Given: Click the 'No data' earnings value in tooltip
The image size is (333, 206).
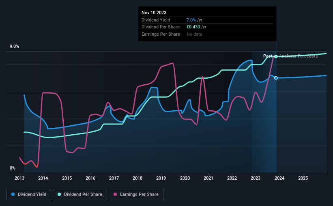Looking at the screenshot, I should (194, 34).
